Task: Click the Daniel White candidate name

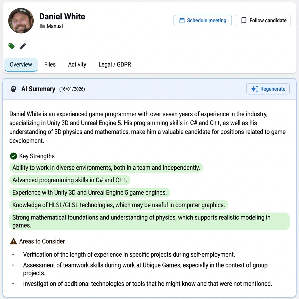Action: [62, 16]
